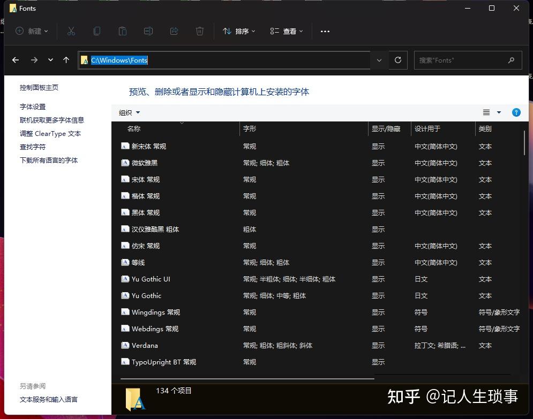Go forward with the right arrow
Viewport: 533px width, 419px height.
[x=34, y=60]
